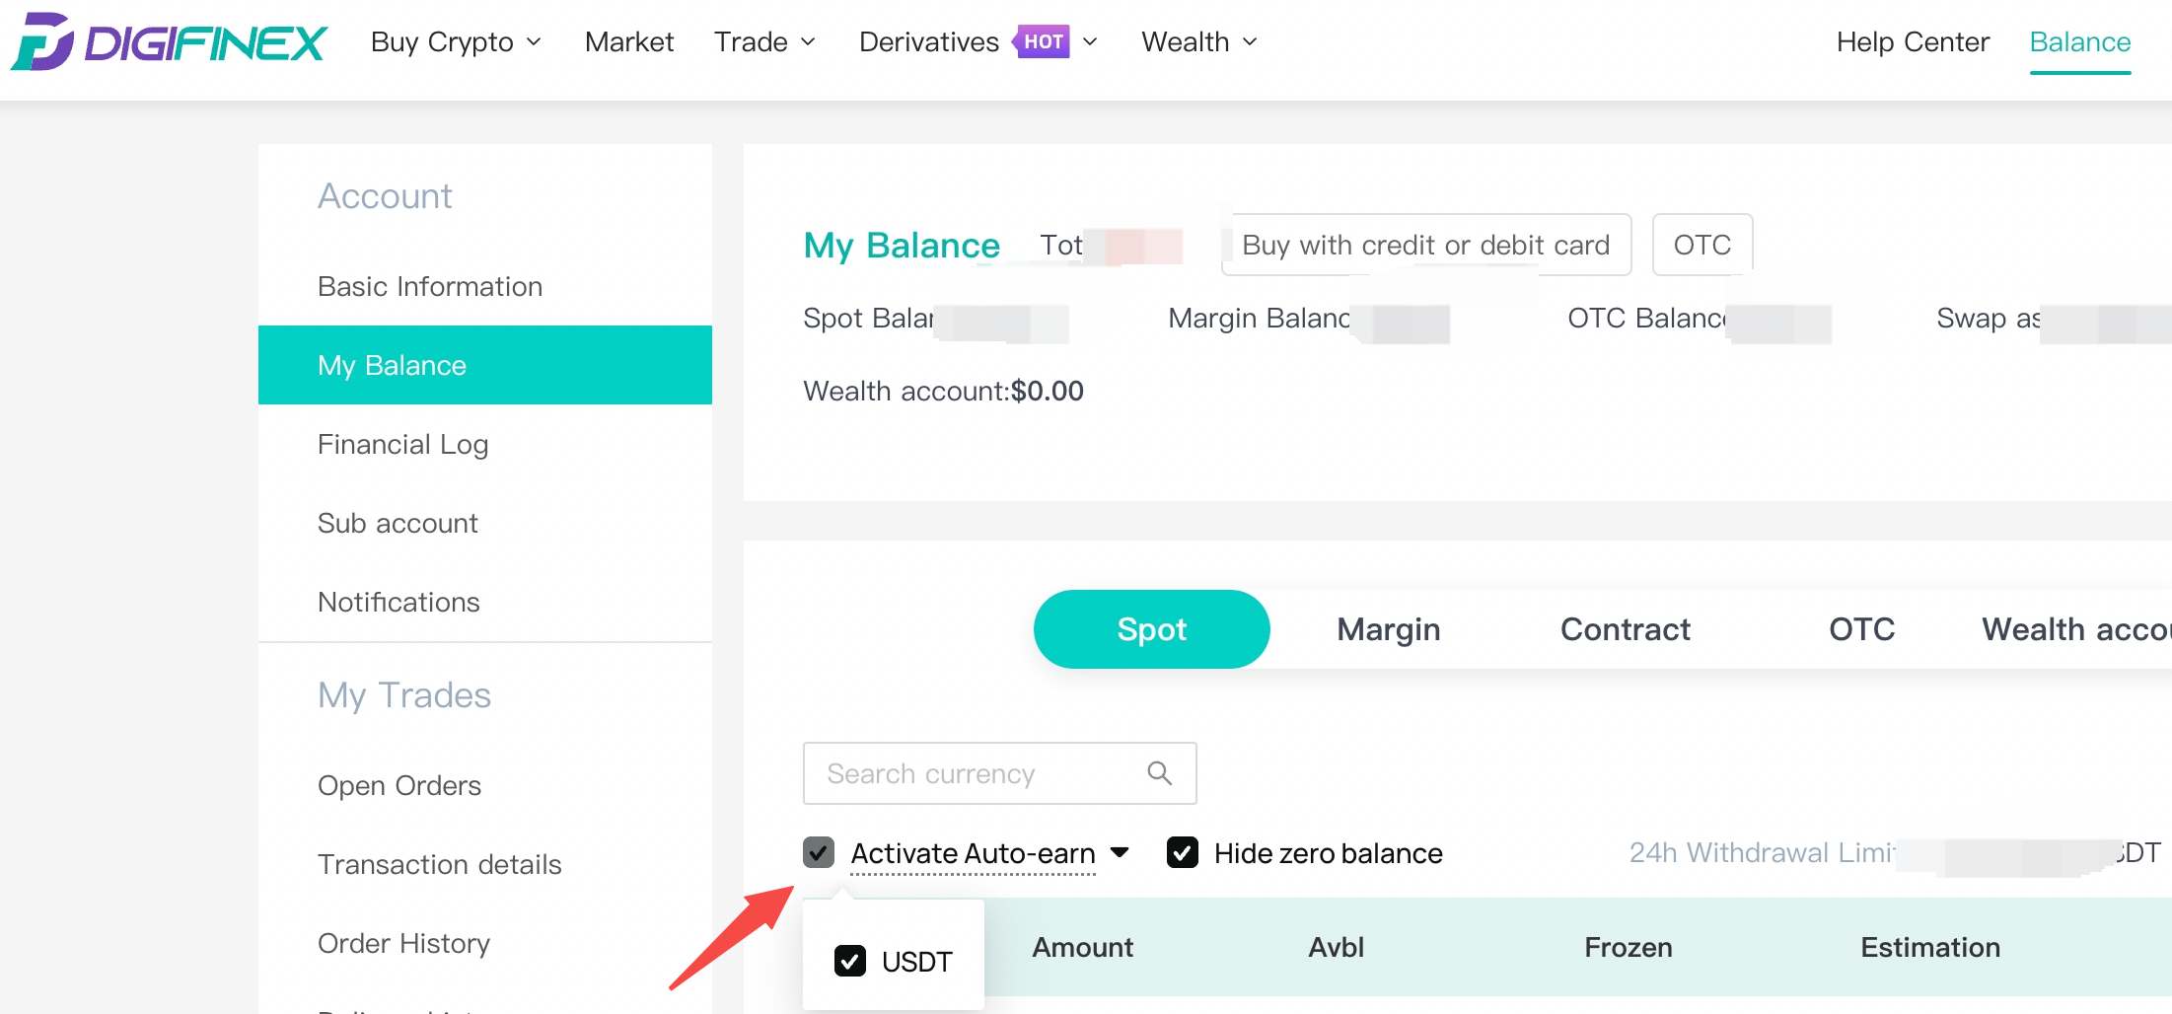Switch to the Margin tab

[x=1388, y=629]
